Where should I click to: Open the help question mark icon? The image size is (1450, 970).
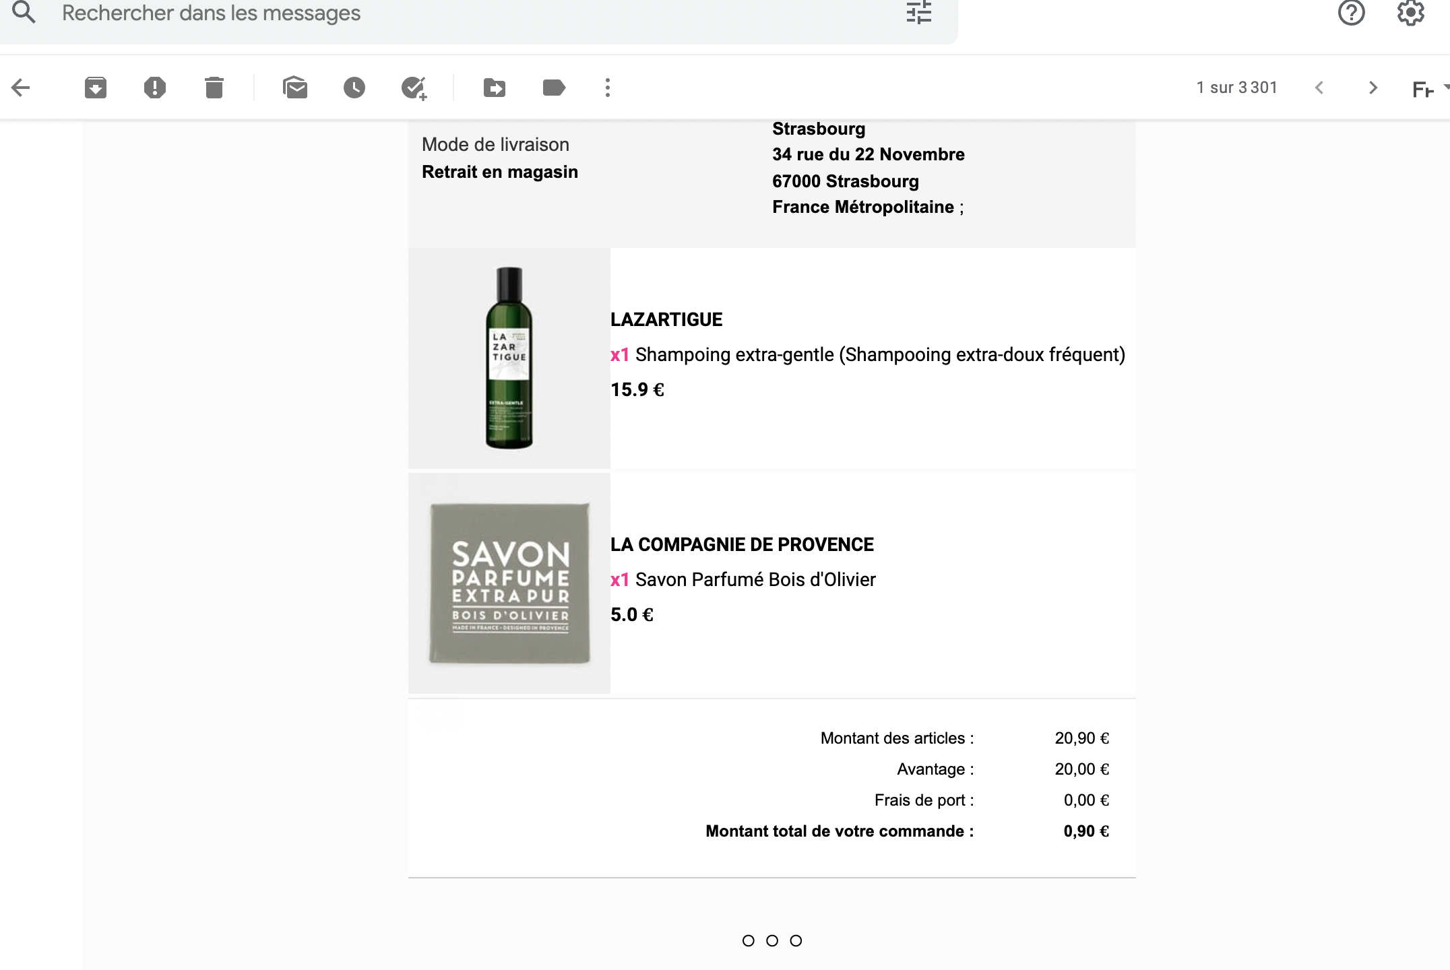[x=1351, y=13]
